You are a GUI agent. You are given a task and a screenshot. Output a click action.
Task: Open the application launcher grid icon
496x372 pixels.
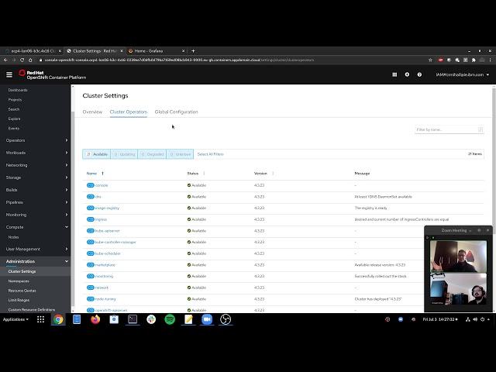point(394,74)
